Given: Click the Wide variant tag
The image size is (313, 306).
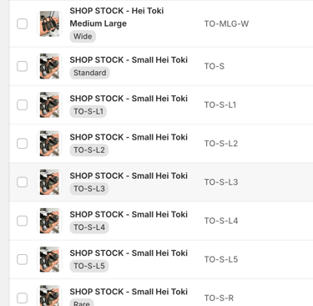Looking at the screenshot, I should (x=83, y=37).
